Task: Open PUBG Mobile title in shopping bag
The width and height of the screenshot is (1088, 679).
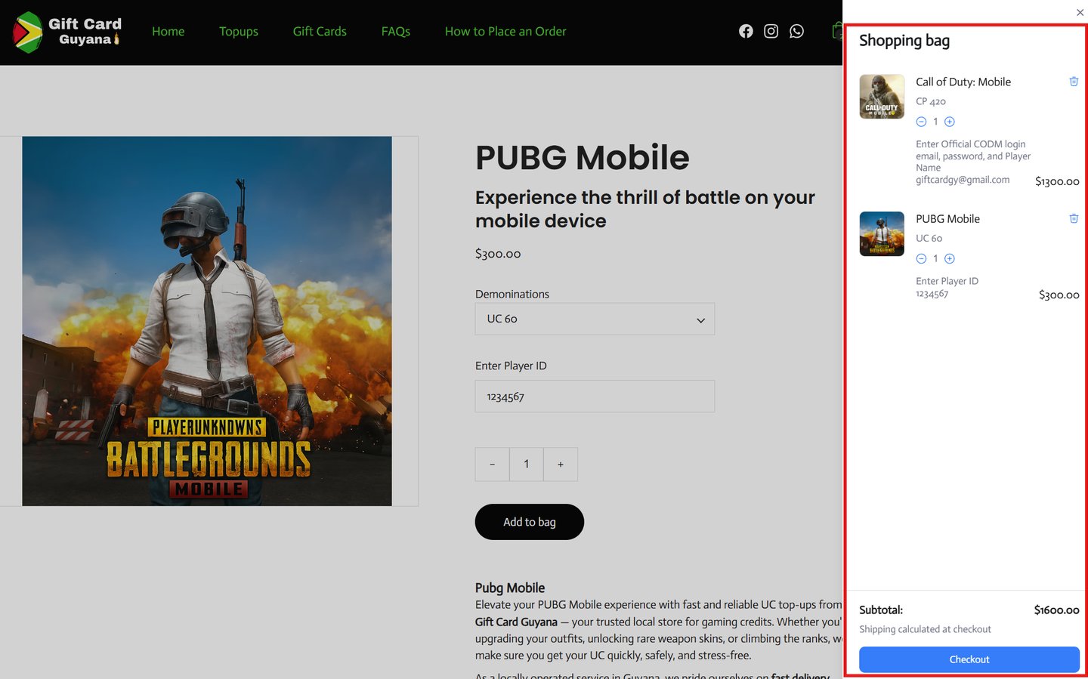Action: [947, 219]
